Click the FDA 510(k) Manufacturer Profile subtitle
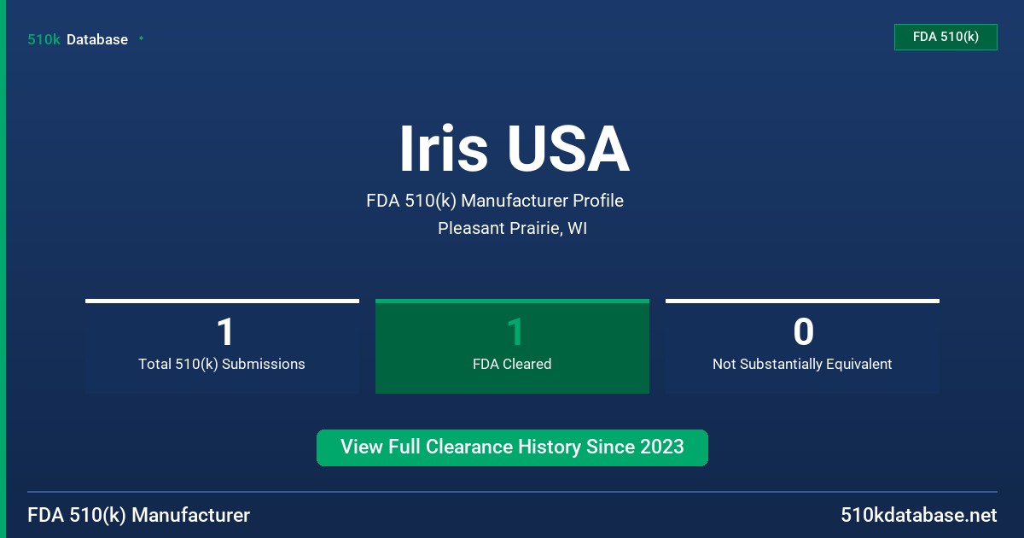 495,201
